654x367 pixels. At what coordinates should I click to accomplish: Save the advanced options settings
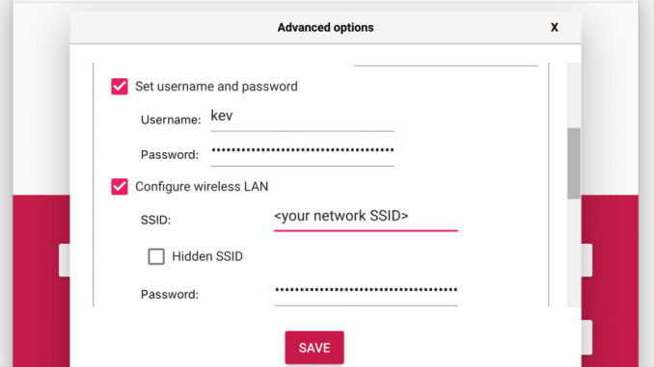314,348
